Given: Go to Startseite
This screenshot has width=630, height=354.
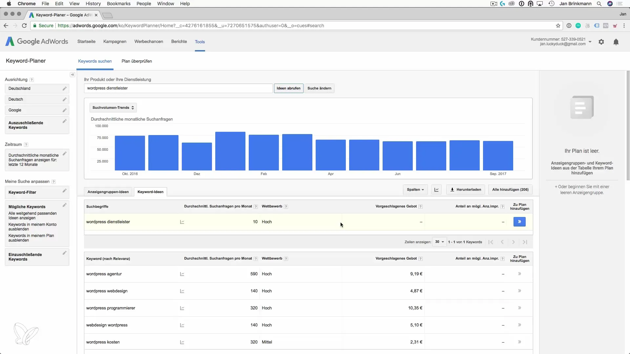Looking at the screenshot, I should coord(86,42).
